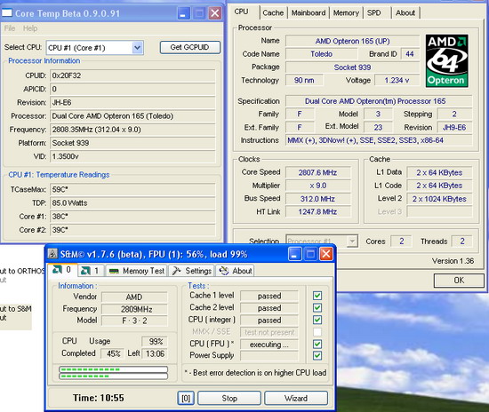Select core 1 tab in S&M
489x412 pixels.
[x=91, y=271]
